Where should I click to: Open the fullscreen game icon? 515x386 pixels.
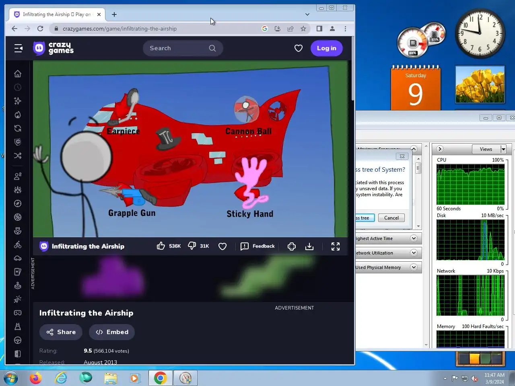click(336, 246)
